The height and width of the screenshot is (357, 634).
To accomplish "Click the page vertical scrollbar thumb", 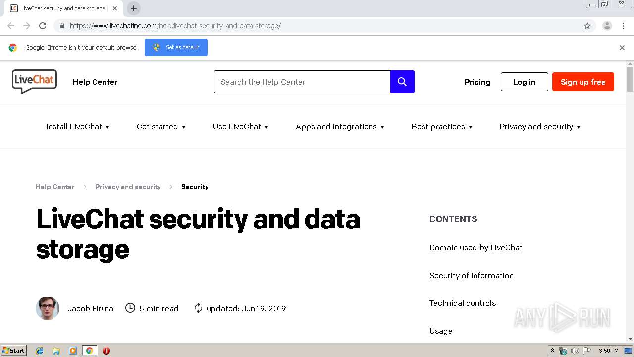I will pos(630,79).
